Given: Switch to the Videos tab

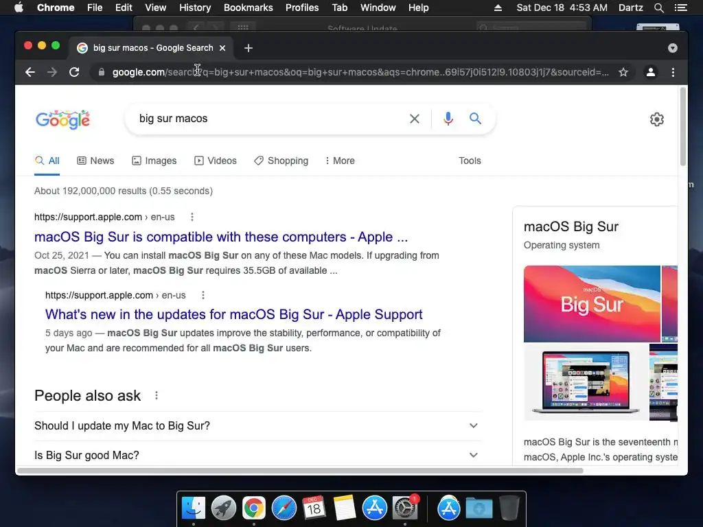Looking at the screenshot, I should tap(215, 161).
